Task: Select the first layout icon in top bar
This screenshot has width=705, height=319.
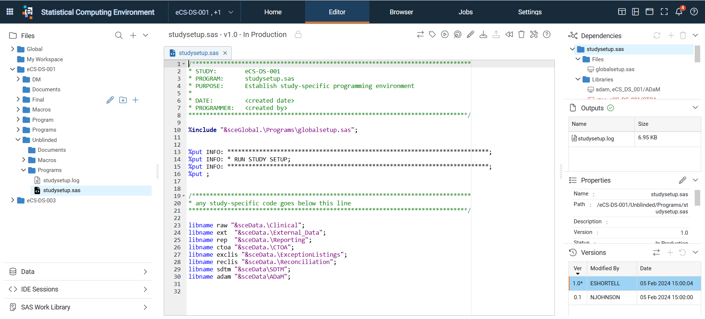Action: click(622, 12)
